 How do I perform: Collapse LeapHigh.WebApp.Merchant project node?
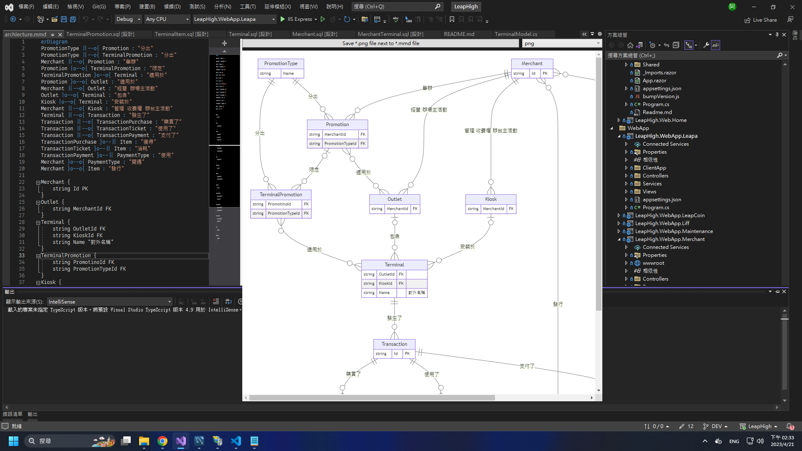(x=619, y=239)
